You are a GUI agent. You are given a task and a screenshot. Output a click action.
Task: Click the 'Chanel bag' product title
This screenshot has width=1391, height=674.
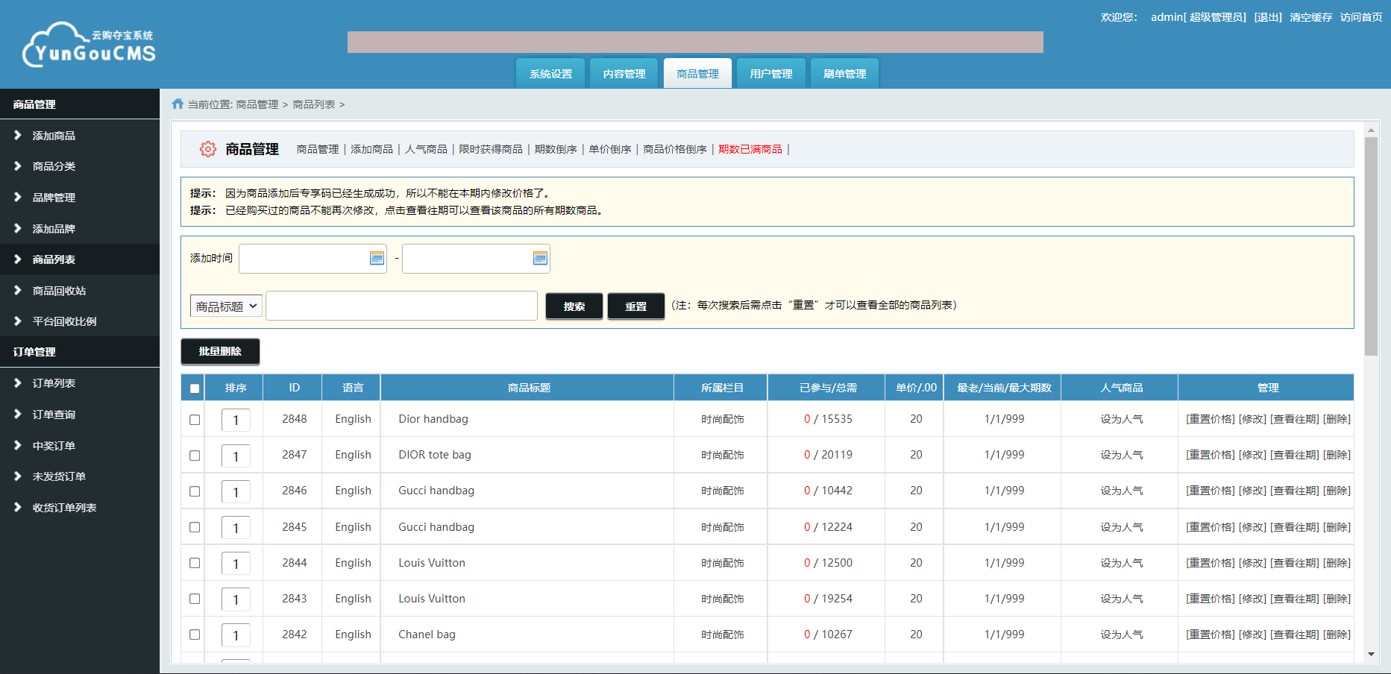pos(427,634)
